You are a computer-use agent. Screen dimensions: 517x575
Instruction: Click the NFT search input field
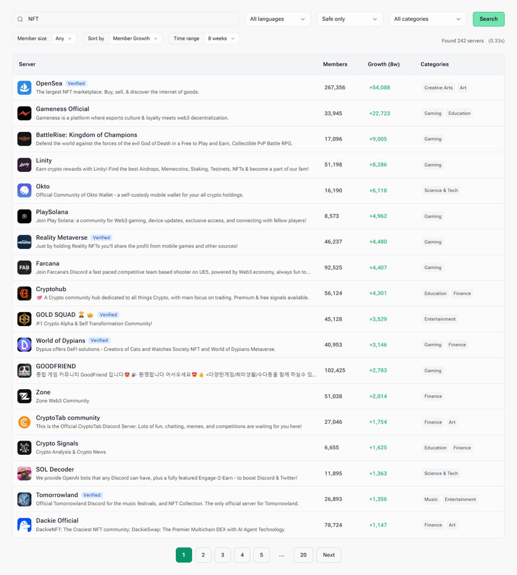click(126, 19)
